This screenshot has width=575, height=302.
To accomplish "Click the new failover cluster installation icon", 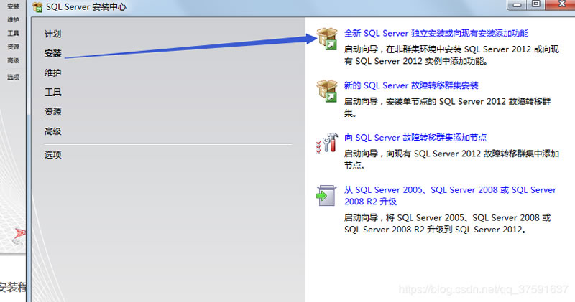I will [x=326, y=91].
